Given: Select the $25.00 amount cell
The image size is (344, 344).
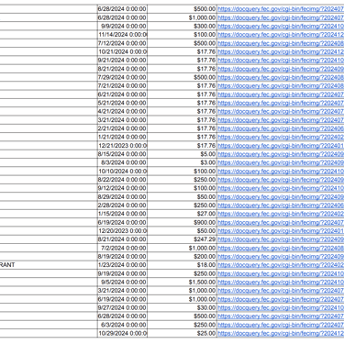Looking at the screenshot, I should (183, 333).
